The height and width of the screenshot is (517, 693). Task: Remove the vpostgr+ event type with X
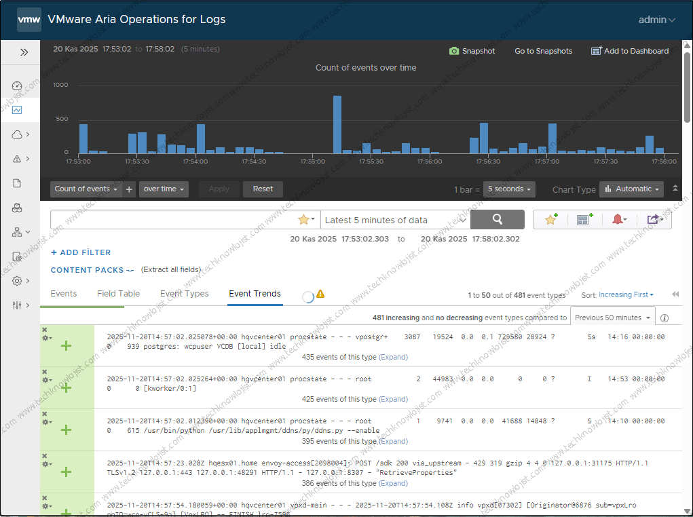[44, 330]
